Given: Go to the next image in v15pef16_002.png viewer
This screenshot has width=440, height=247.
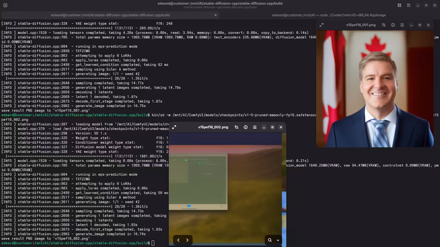Looking at the screenshot, I should (x=187, y=240).
